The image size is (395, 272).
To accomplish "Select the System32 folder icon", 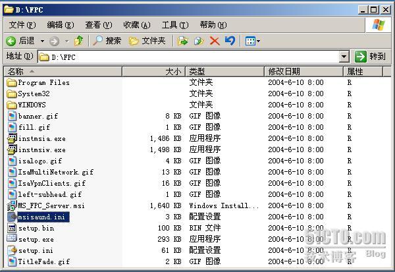I will [x=12, y=94].
